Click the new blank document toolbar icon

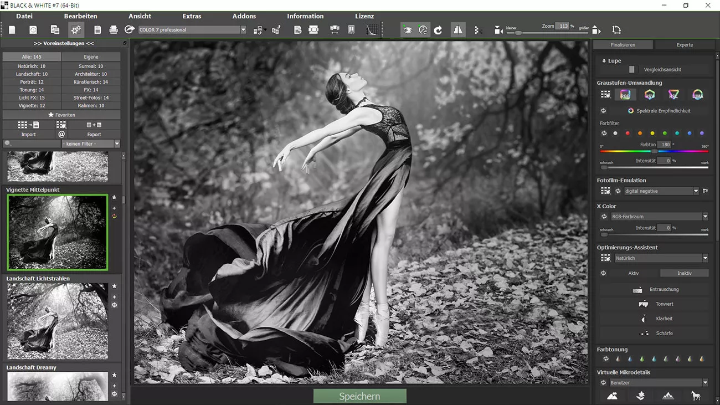[12, 30]
